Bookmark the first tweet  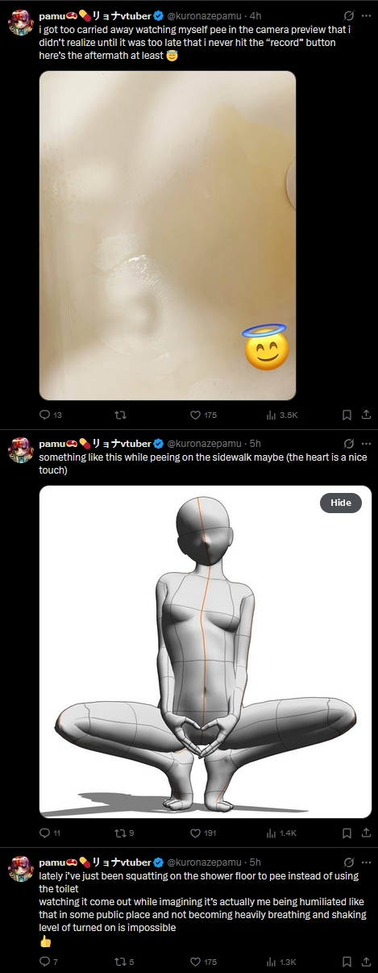(x=346, y=415)
